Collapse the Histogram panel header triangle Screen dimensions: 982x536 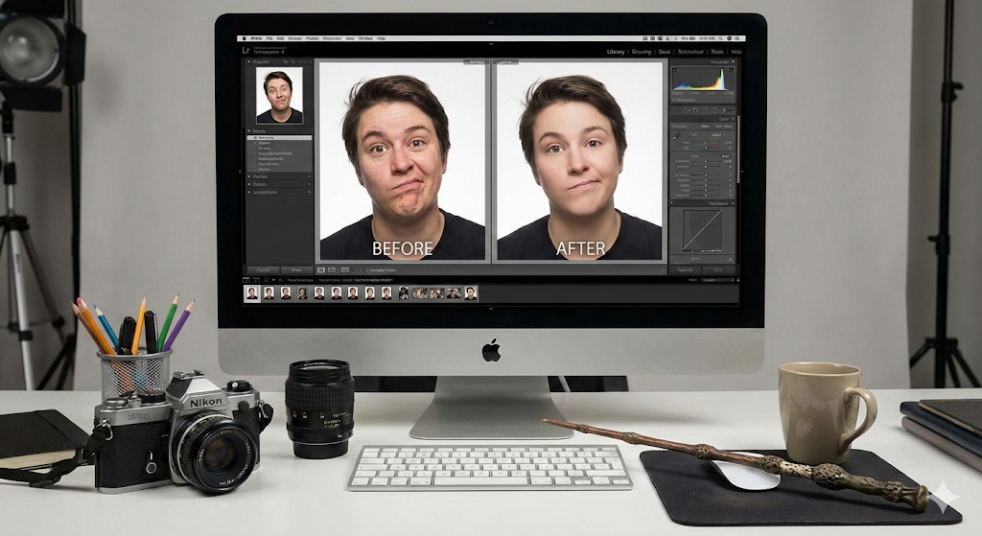pyautogui.click(x=733, y=61)
